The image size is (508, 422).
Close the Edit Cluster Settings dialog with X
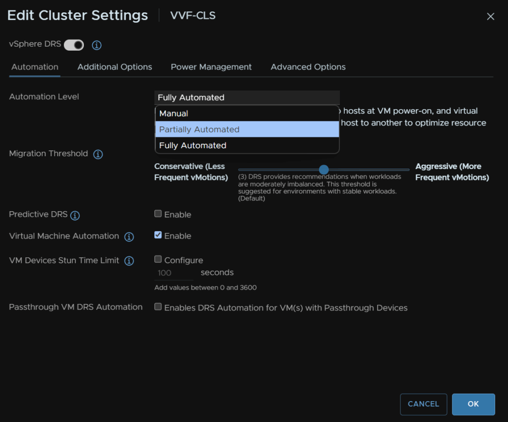491,16
